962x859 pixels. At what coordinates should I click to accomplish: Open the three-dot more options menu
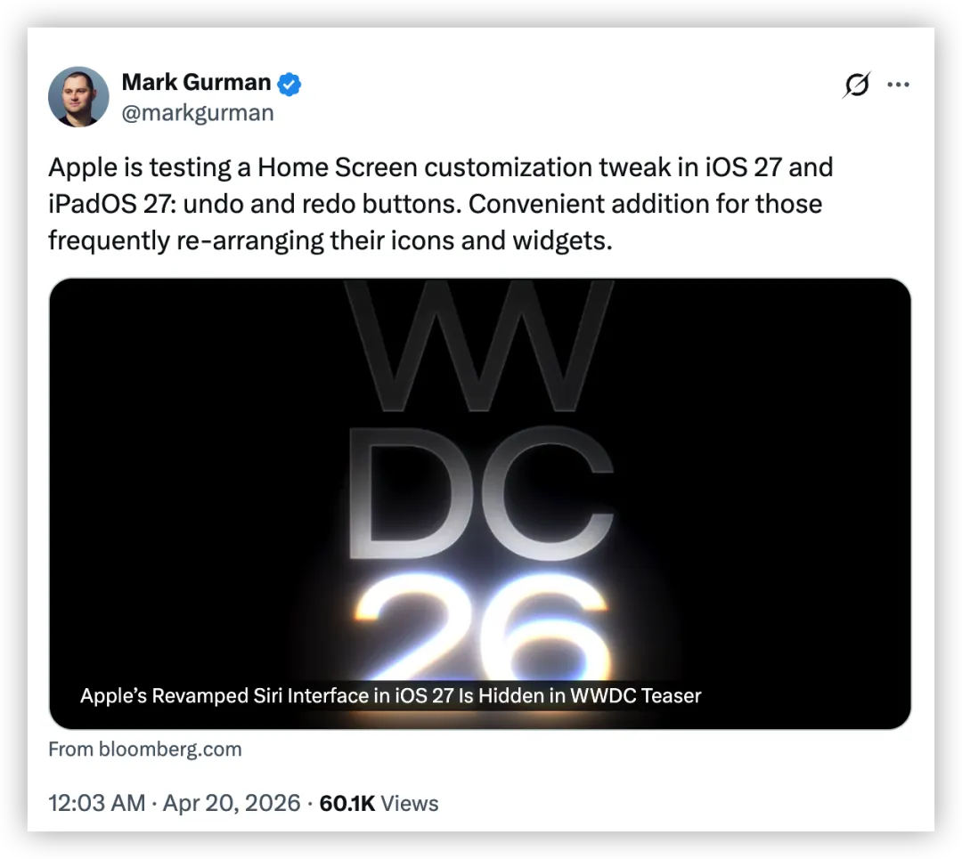(898, 85)
